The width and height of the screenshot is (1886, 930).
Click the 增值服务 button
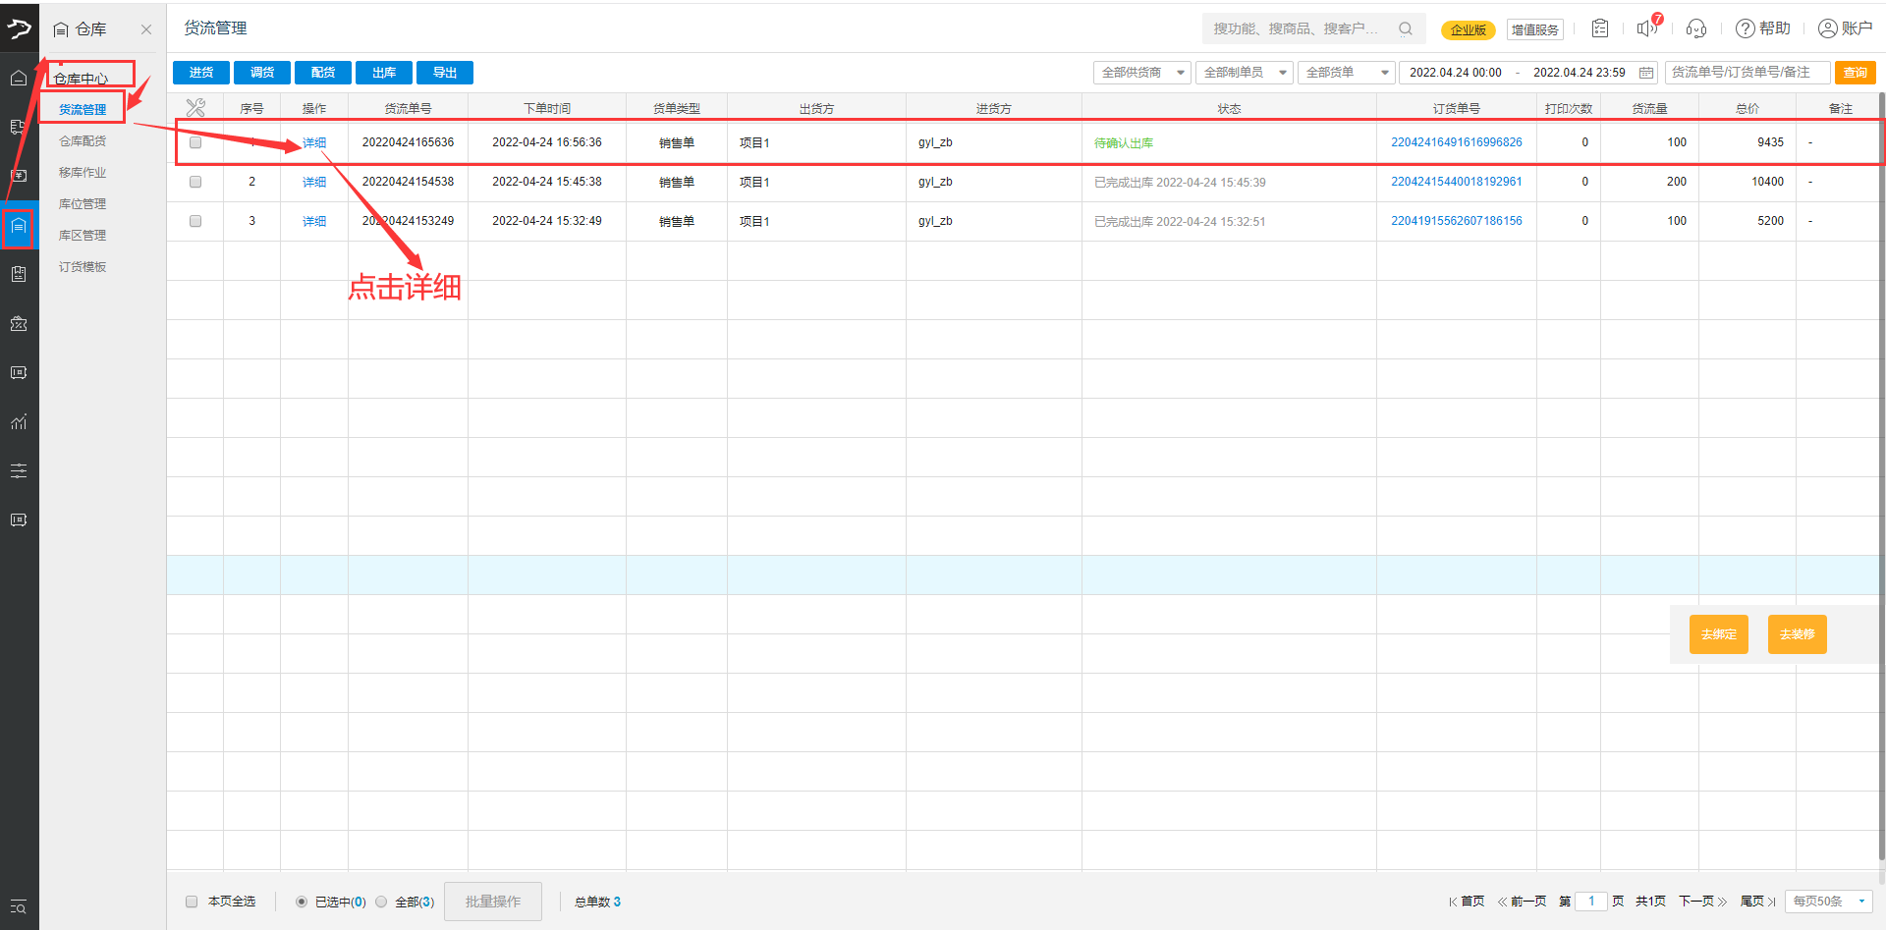(x=1534, y=30)
